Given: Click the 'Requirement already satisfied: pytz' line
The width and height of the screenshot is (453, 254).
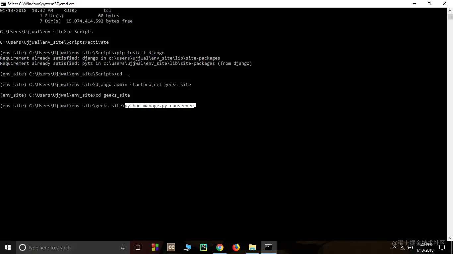Looking at the screenshot, I should tap(126, 63).
